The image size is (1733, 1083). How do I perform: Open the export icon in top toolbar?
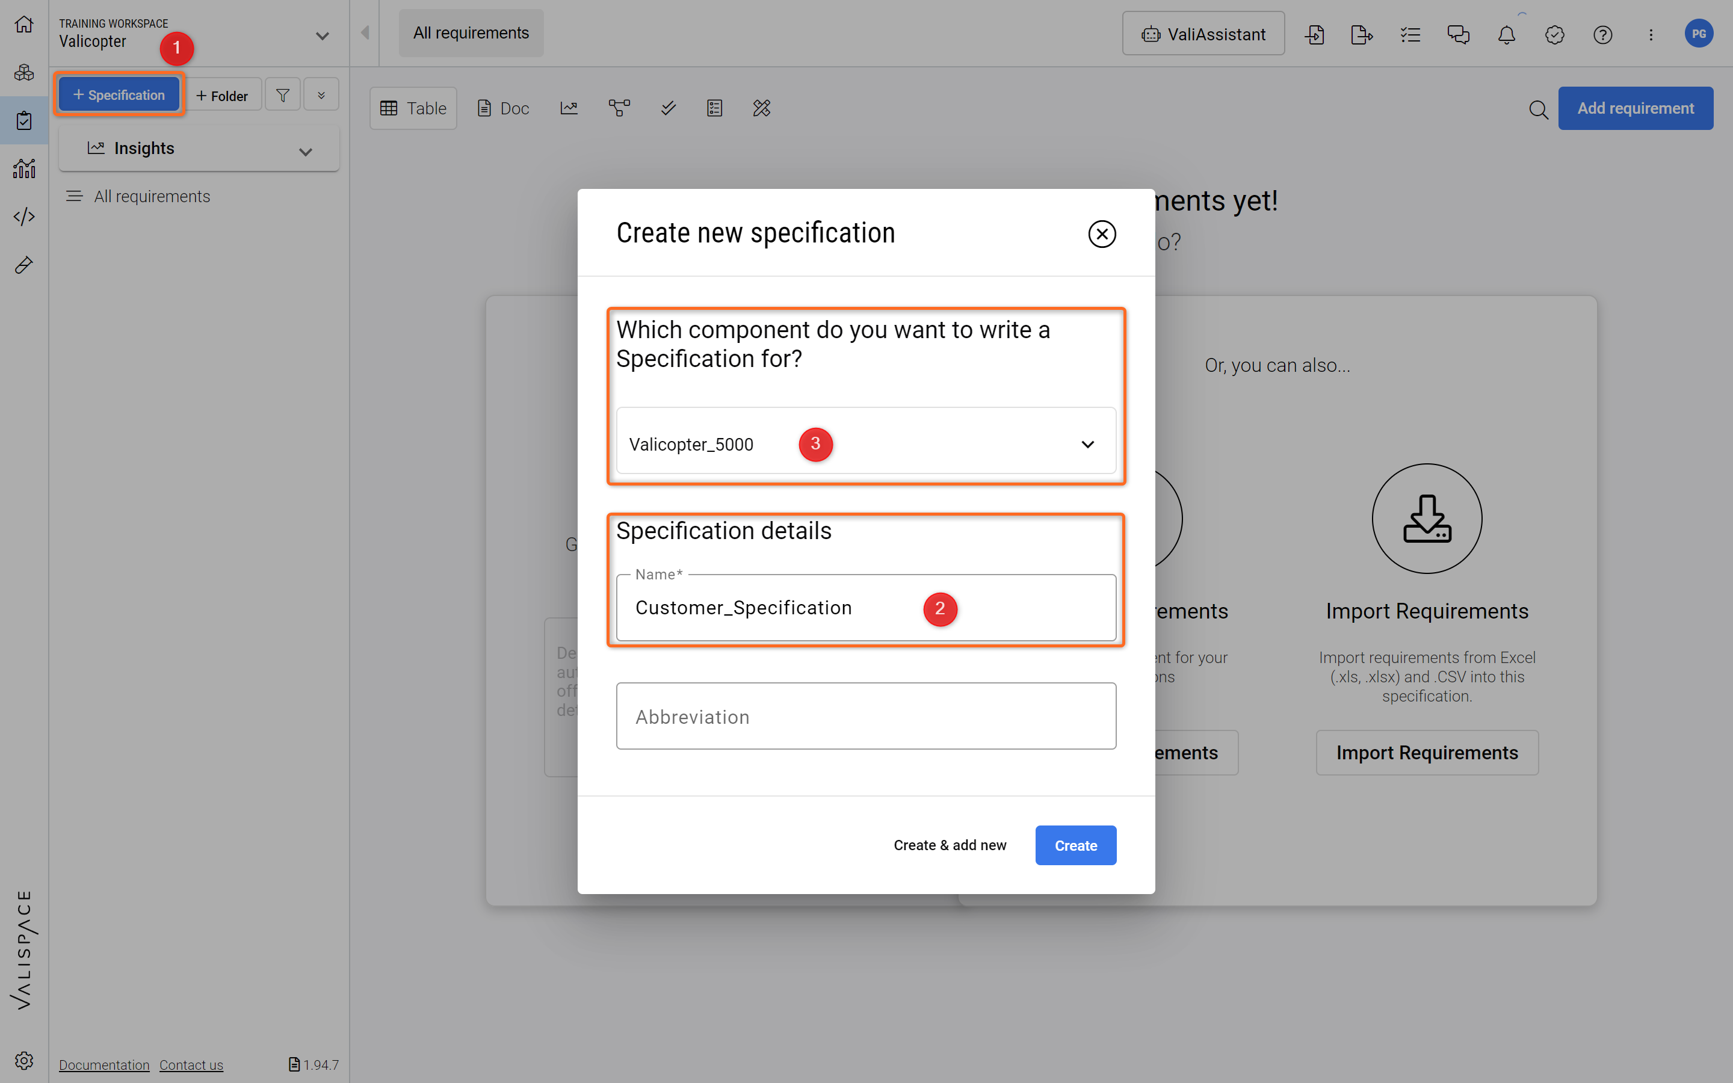[1362, 34]
